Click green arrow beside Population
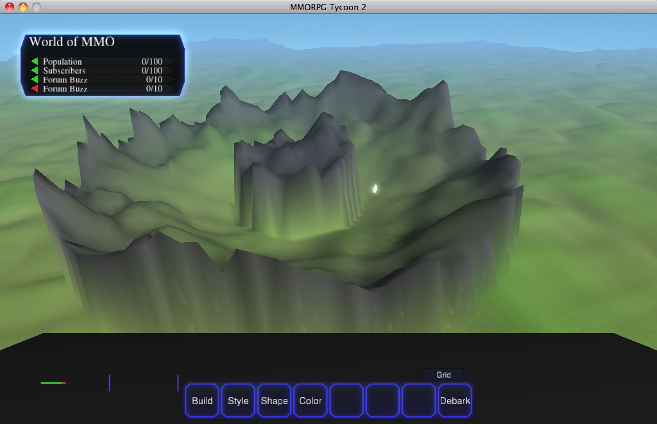This screenshot has width=657, height=424. 35,61
